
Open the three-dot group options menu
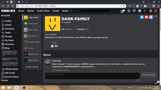[155, 16]
